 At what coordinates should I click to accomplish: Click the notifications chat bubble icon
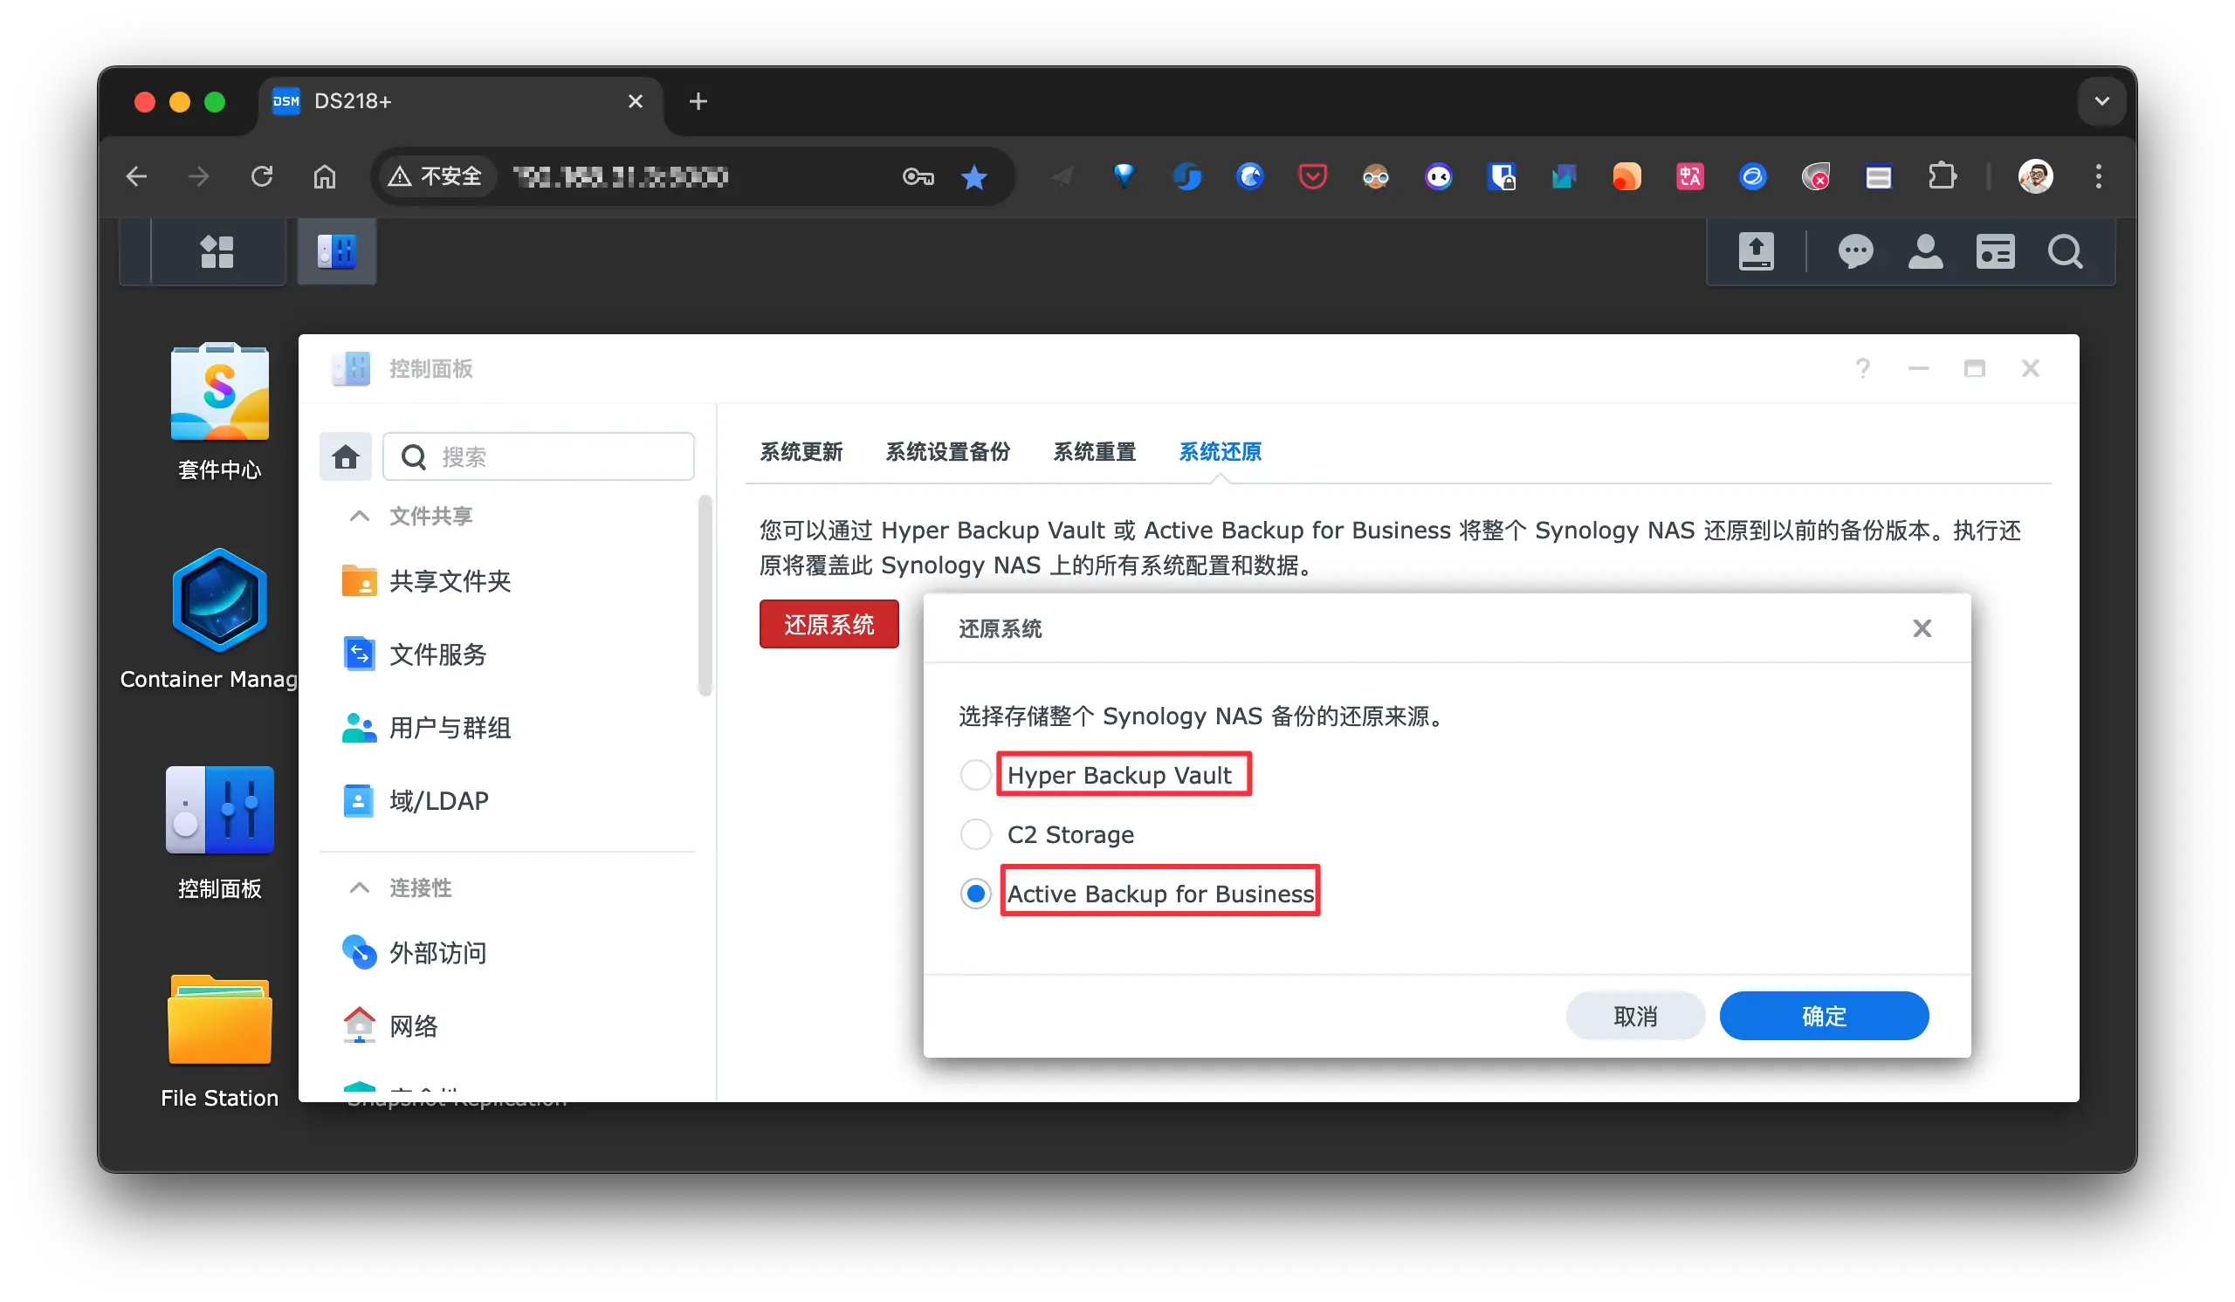coord(1855,251)
